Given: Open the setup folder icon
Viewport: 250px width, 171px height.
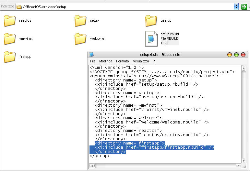Looking at the screenshot, I should tap(80, 21).
